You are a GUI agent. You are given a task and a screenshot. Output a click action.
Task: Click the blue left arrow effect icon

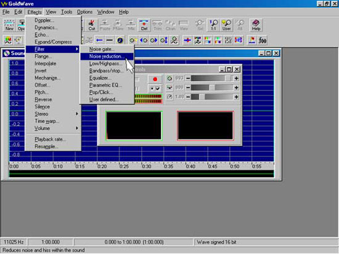point(99,40)
